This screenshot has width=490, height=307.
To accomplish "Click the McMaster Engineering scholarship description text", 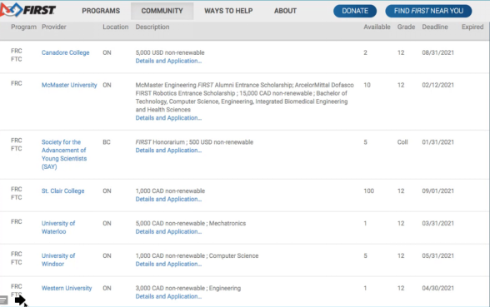I will pyautogui.click(x=244, y=97).
